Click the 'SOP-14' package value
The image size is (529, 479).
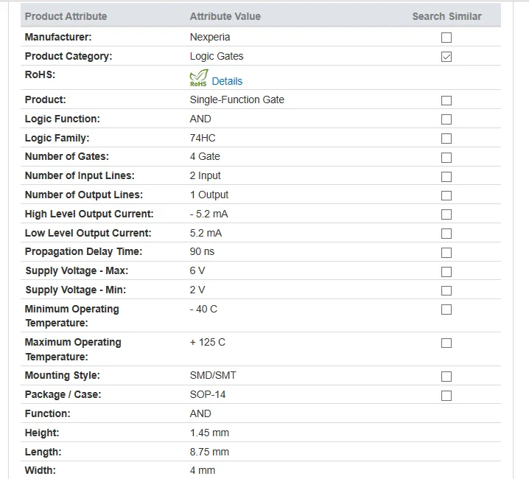tap(208, 394)
